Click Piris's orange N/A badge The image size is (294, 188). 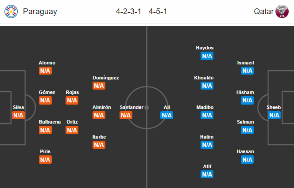[45, 160]
